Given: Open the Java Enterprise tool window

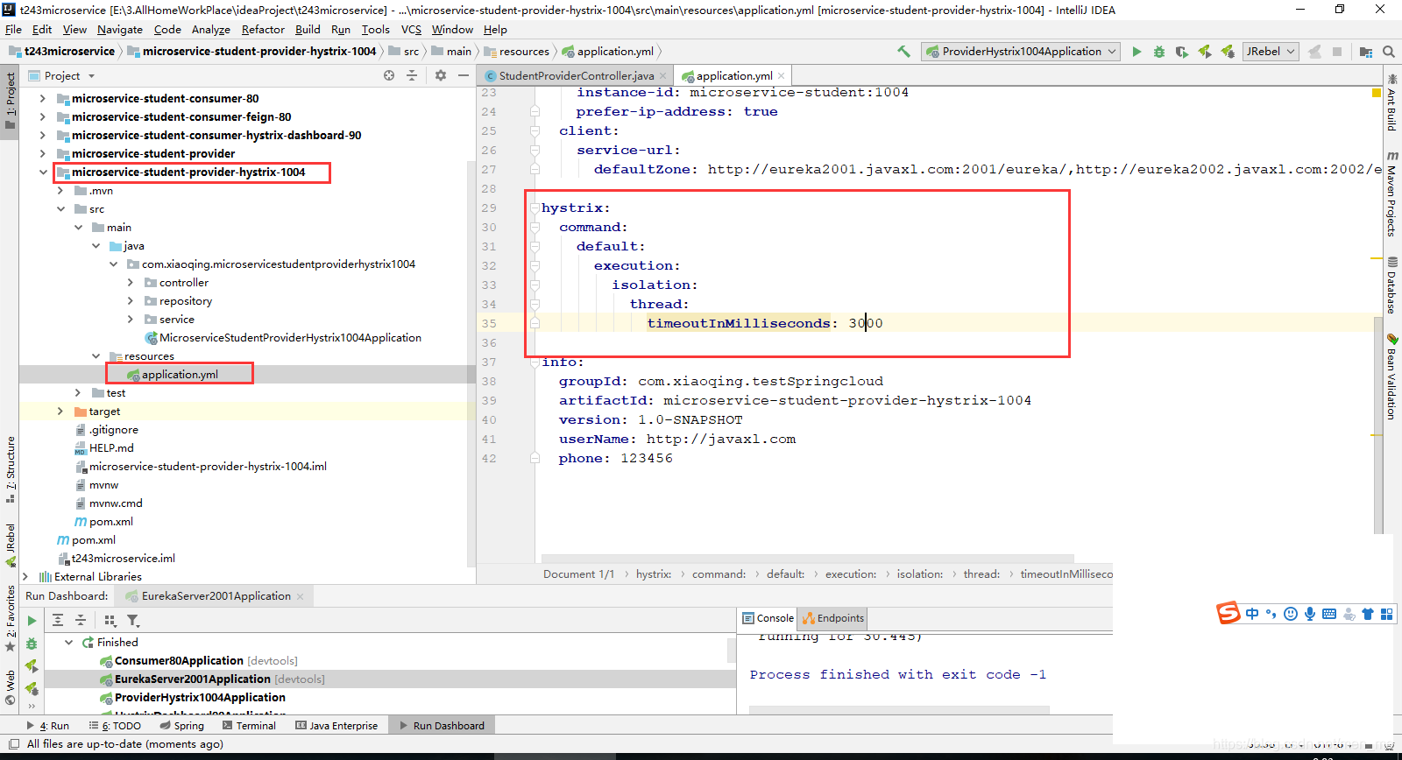Looking at the screenshot, I should click(x=336, y=726).
